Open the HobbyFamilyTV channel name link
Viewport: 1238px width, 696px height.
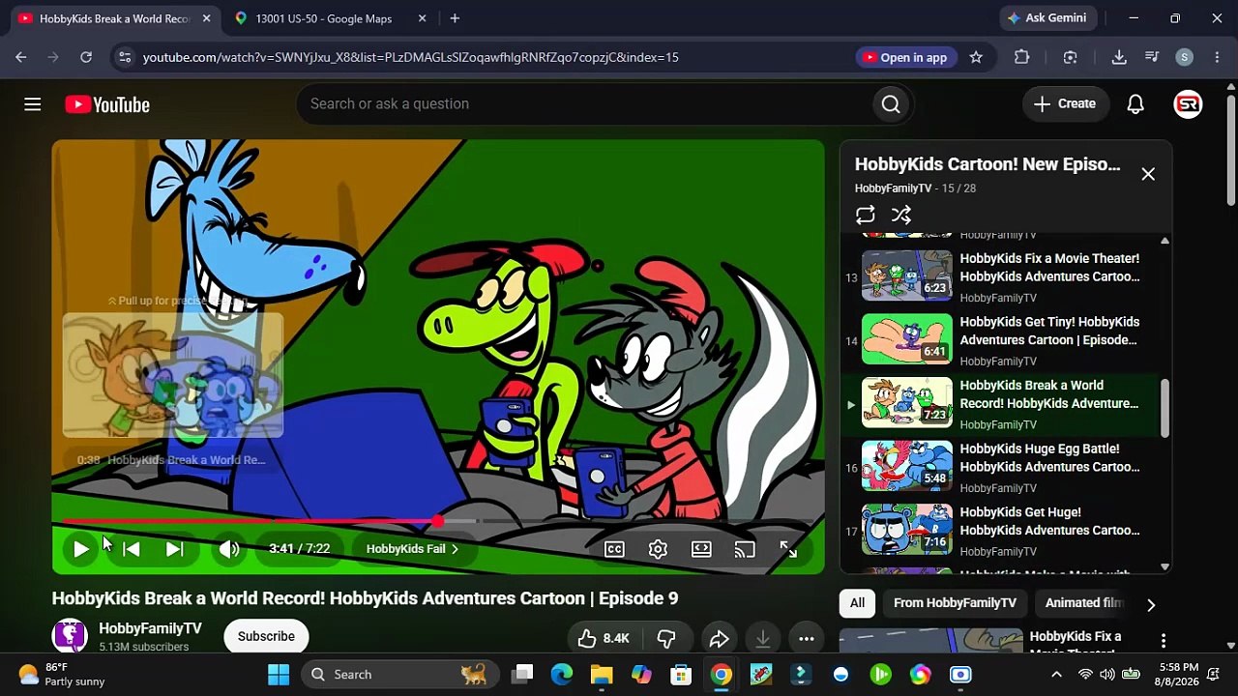coord(150,628)
